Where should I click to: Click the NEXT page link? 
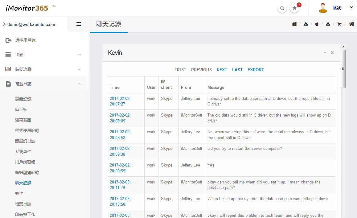click(222, 70)
